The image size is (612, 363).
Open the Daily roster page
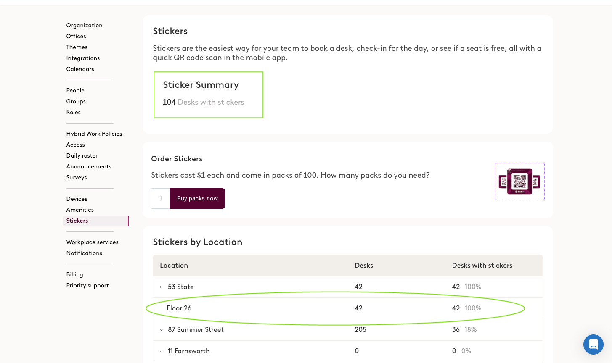click(82, 155)
